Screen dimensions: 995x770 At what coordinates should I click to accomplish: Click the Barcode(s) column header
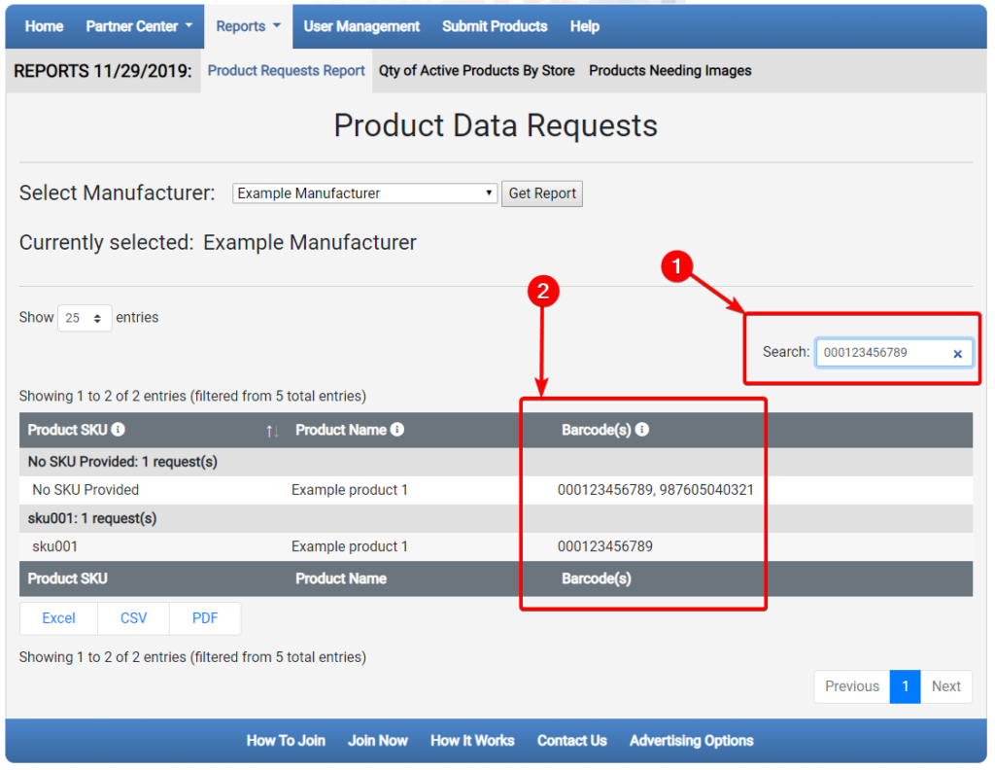(597, 430)
